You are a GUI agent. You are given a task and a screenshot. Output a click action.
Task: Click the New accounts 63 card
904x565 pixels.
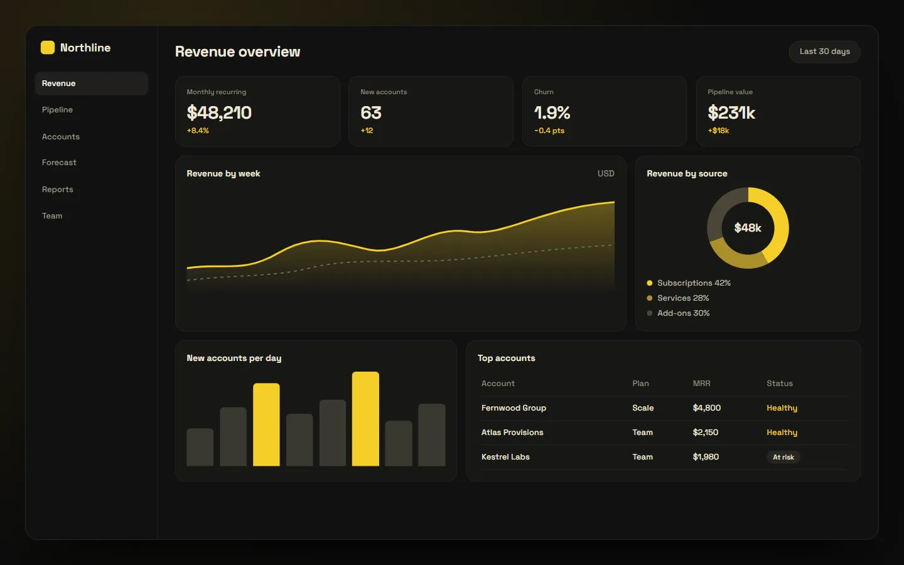coord(431,111)
